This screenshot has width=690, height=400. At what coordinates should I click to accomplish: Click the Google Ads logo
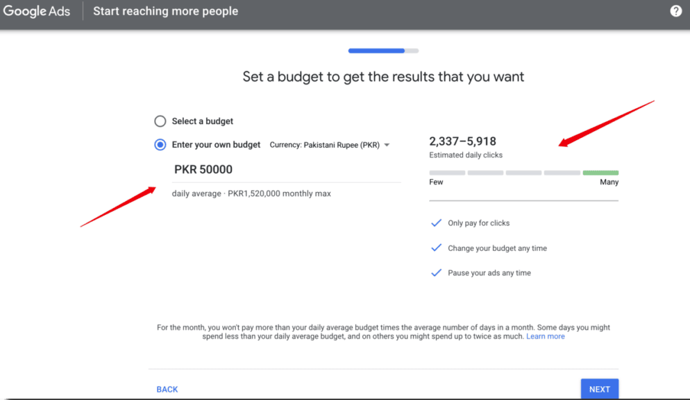[x=37, y=11]
